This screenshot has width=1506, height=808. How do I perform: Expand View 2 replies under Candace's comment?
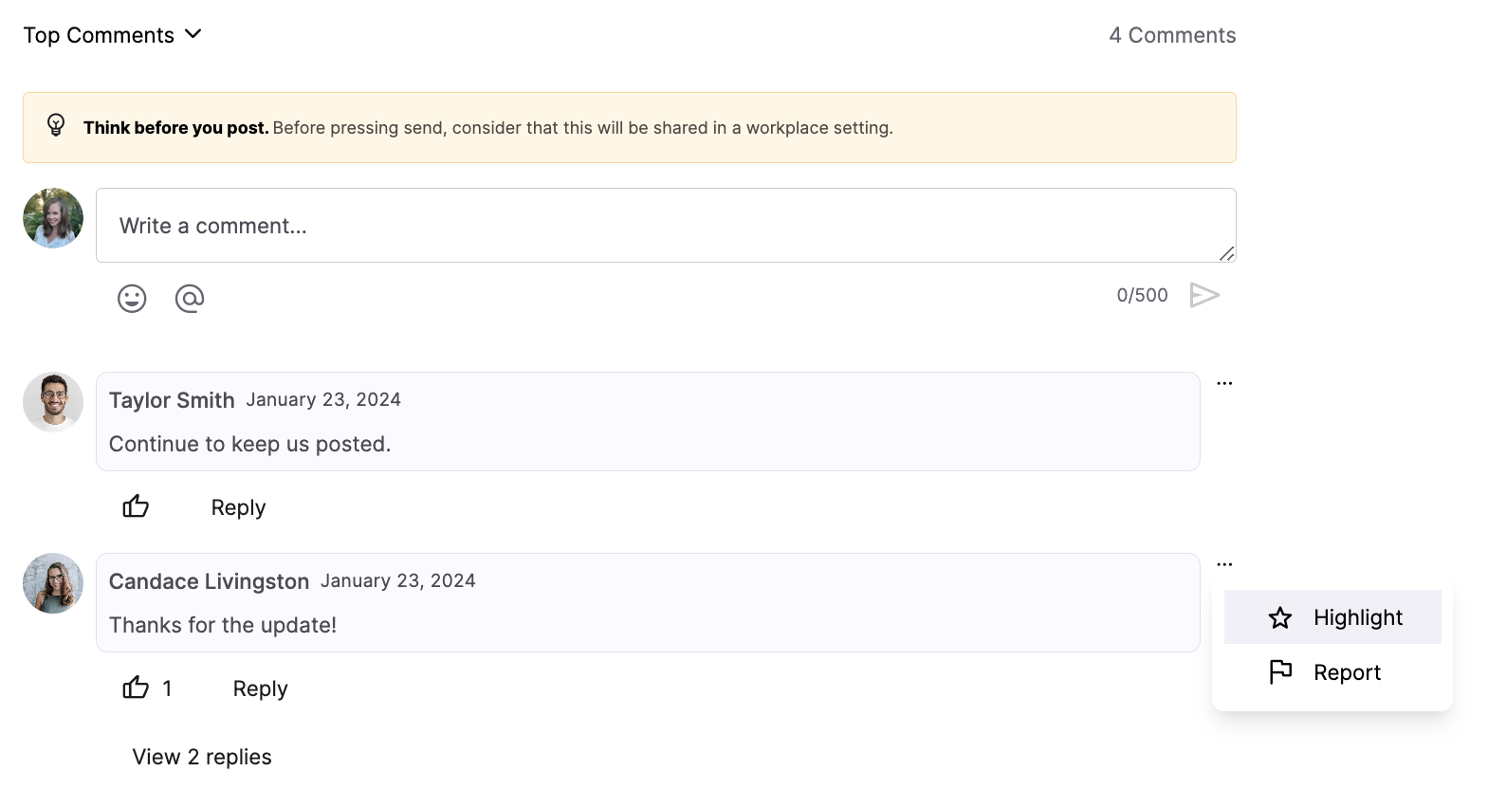tap(202, 757)
